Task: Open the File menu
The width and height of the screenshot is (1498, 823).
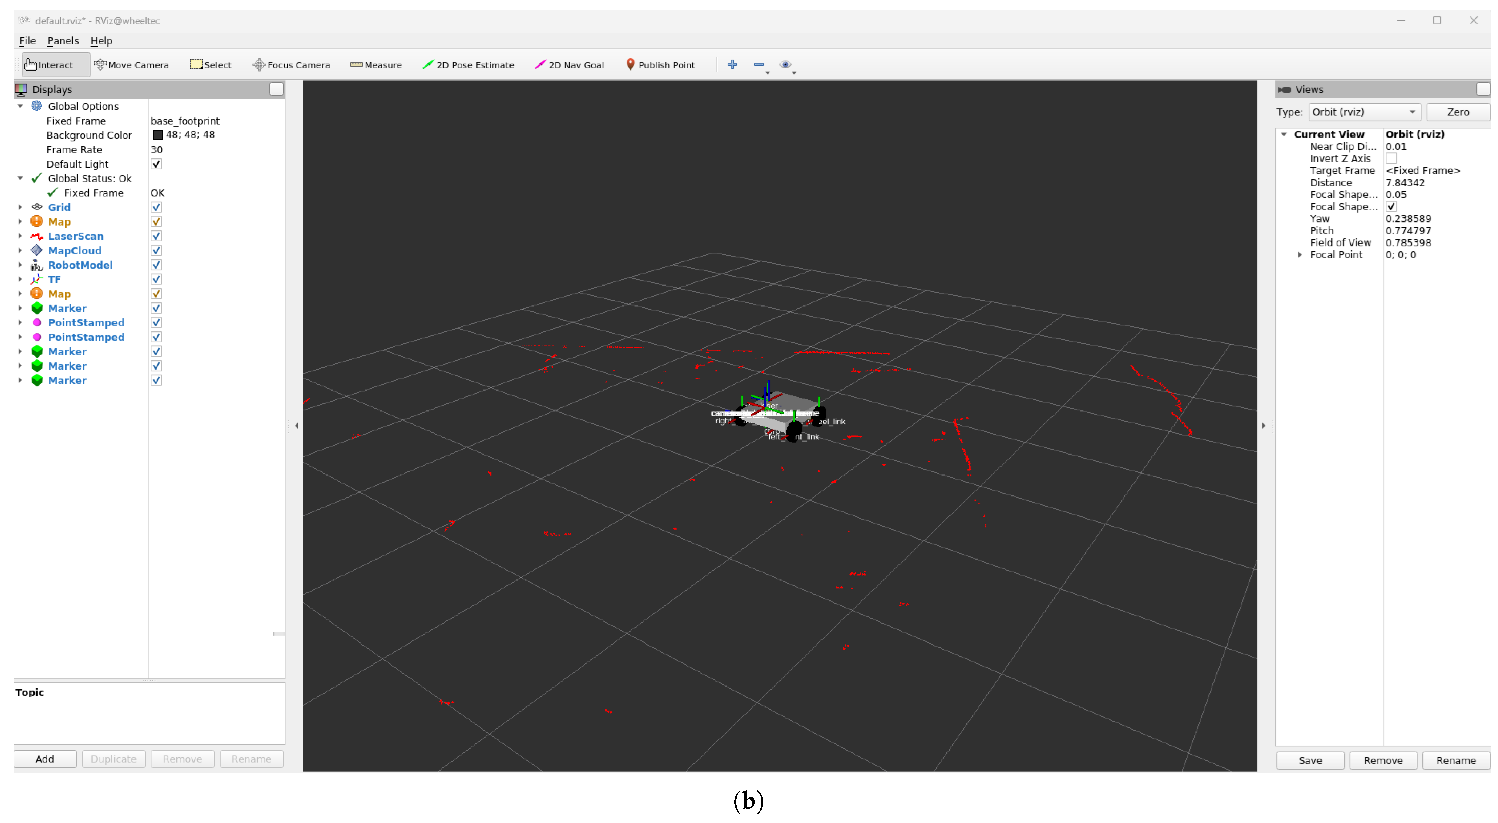Action: [x=27, y=41]
